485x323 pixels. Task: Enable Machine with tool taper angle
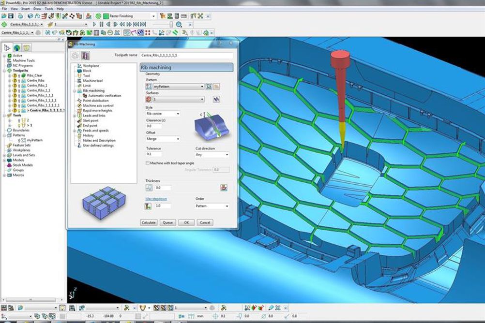coord(148,163)
